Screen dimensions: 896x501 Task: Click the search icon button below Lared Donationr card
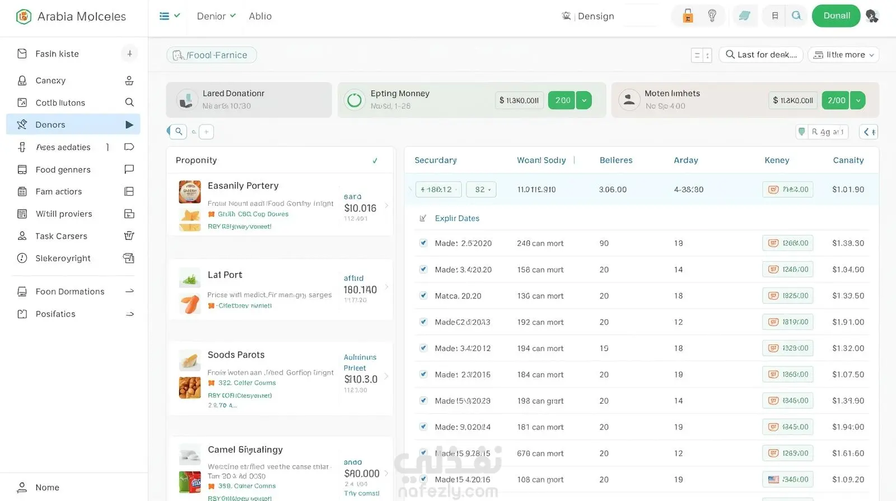[178, 131]
